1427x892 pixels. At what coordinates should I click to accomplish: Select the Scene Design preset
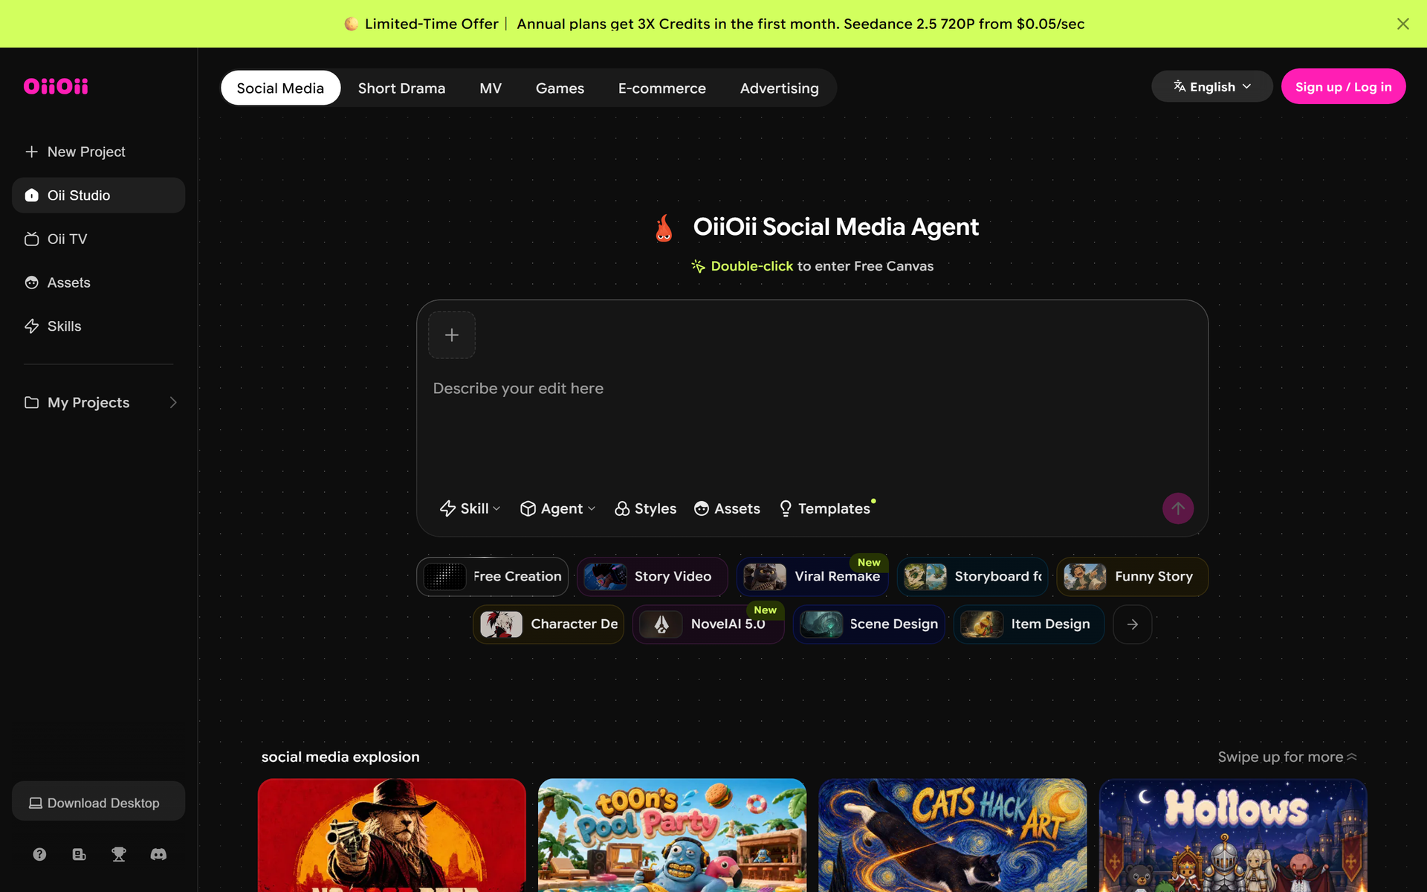869,624
